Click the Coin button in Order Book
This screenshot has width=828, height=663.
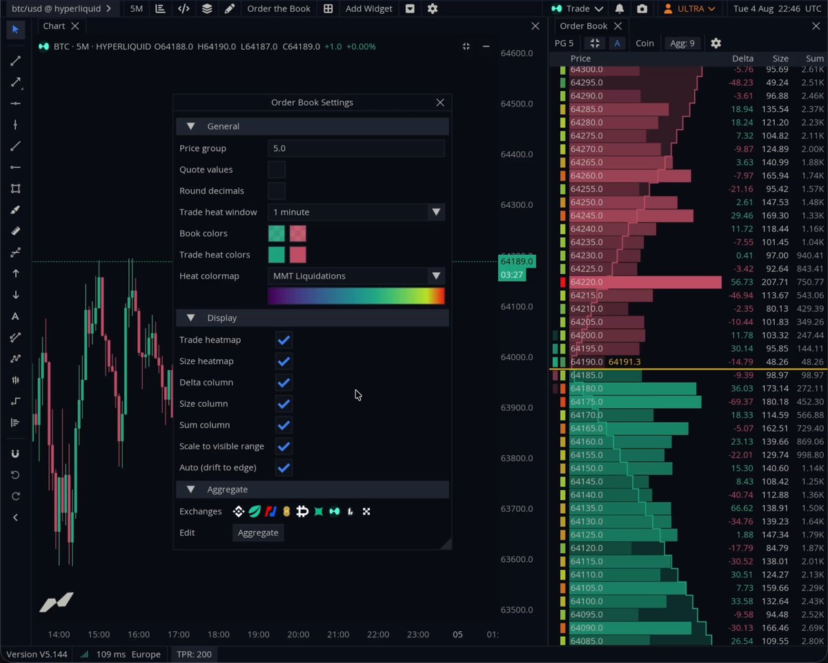click(644, 43)
